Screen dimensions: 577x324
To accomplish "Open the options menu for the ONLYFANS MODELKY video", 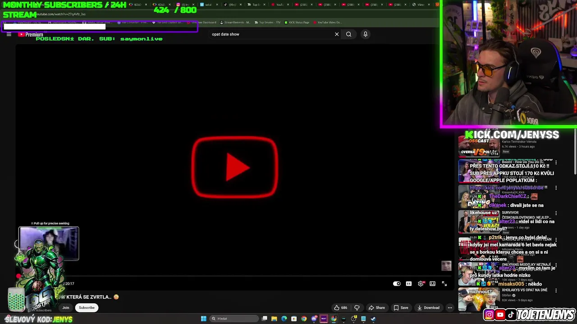I will click(x=556, y=265).
